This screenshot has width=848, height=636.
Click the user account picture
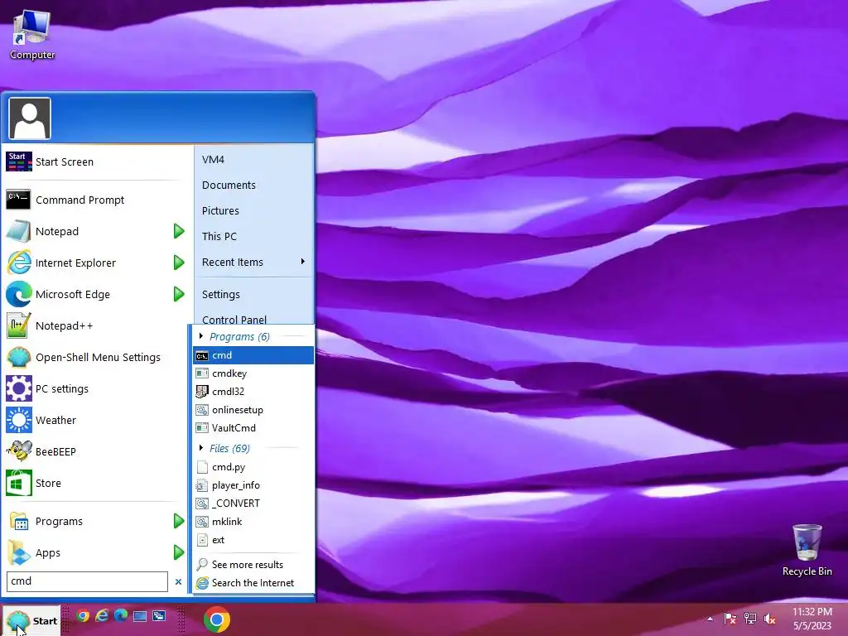pyautogui.click(x=30, y=118)
